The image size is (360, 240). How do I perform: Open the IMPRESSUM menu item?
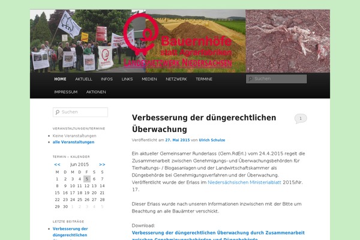pos(65,92)
